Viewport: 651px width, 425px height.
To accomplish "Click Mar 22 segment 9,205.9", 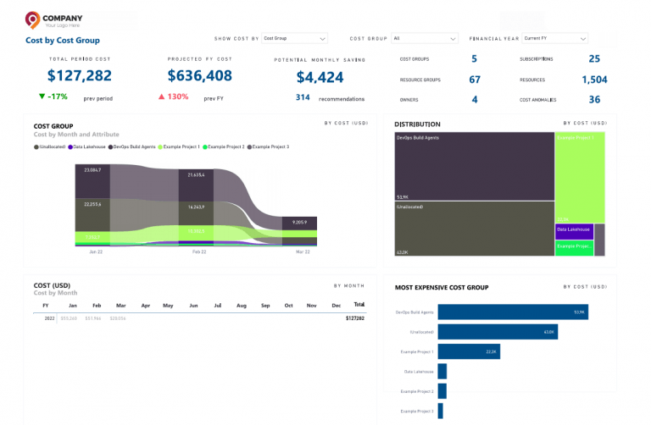I will click(x=299, y=223).
